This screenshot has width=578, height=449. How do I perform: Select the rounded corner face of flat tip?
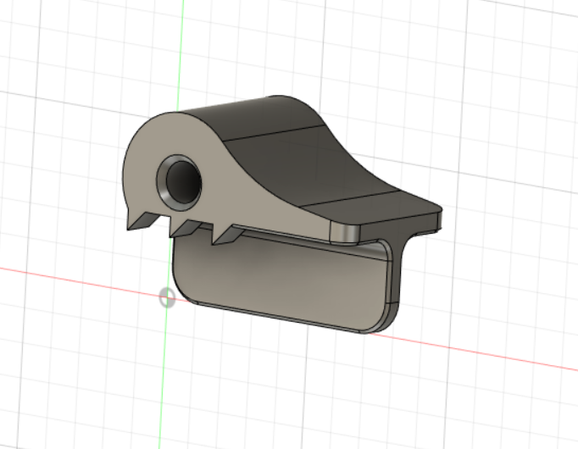(344, 233)
